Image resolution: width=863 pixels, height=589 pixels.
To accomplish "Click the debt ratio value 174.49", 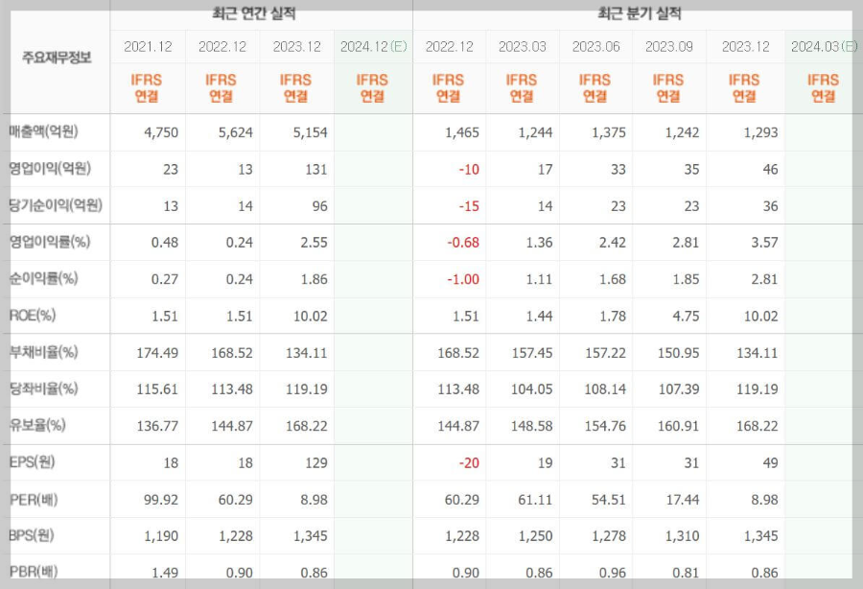I will [157, 353].
